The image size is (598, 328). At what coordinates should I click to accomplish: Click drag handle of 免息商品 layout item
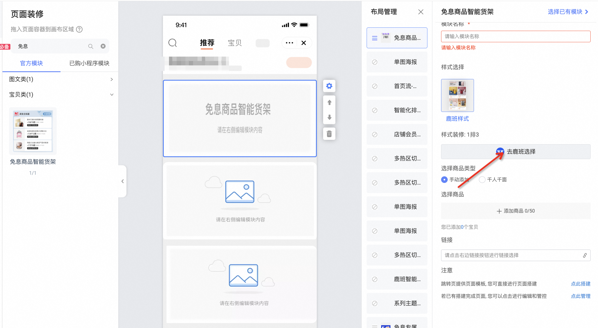375,38
